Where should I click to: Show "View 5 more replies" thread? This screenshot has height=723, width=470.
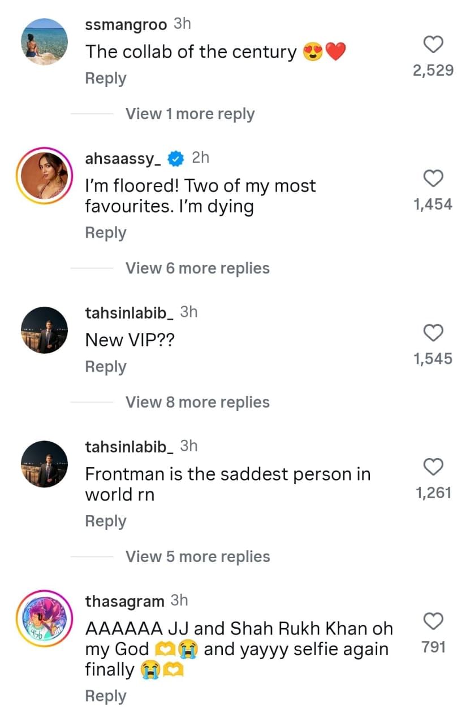coord(197,556)
